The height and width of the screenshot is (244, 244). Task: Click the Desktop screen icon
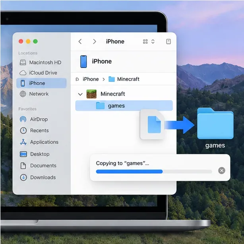(x=23, y=154)
